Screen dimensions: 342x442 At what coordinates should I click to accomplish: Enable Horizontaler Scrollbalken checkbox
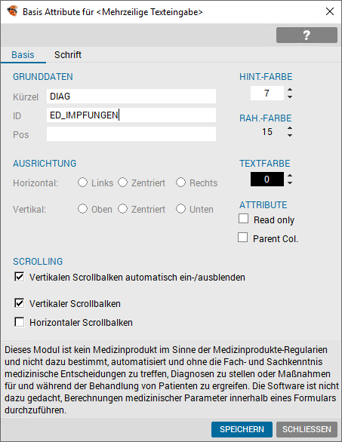click(x=19, y=322)
